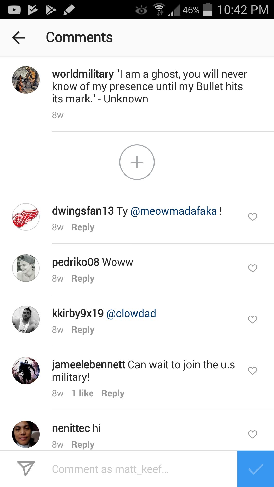Heart nenittec's 'hi' comment

pyautogui.click(x=252, y=434)
